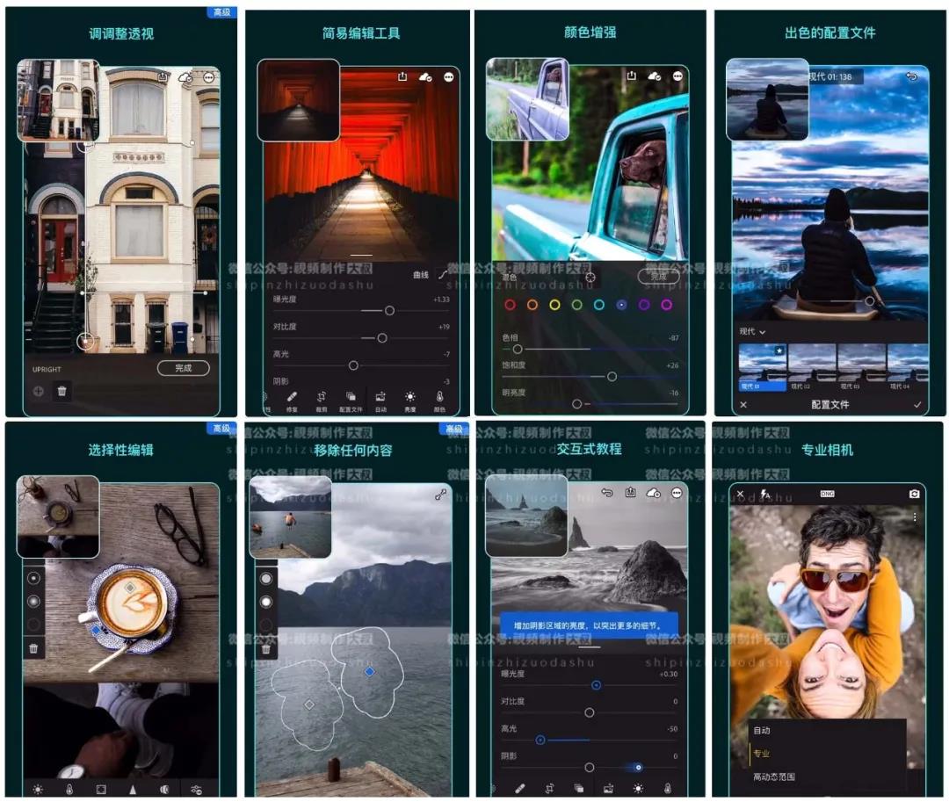
Task: Open 裁剪 tab in 简易编辑工具 toolbar
Action: point(322,401)
